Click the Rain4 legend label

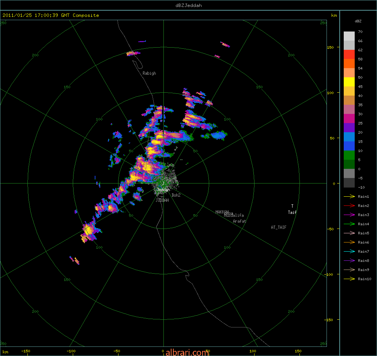coord(363,224)
